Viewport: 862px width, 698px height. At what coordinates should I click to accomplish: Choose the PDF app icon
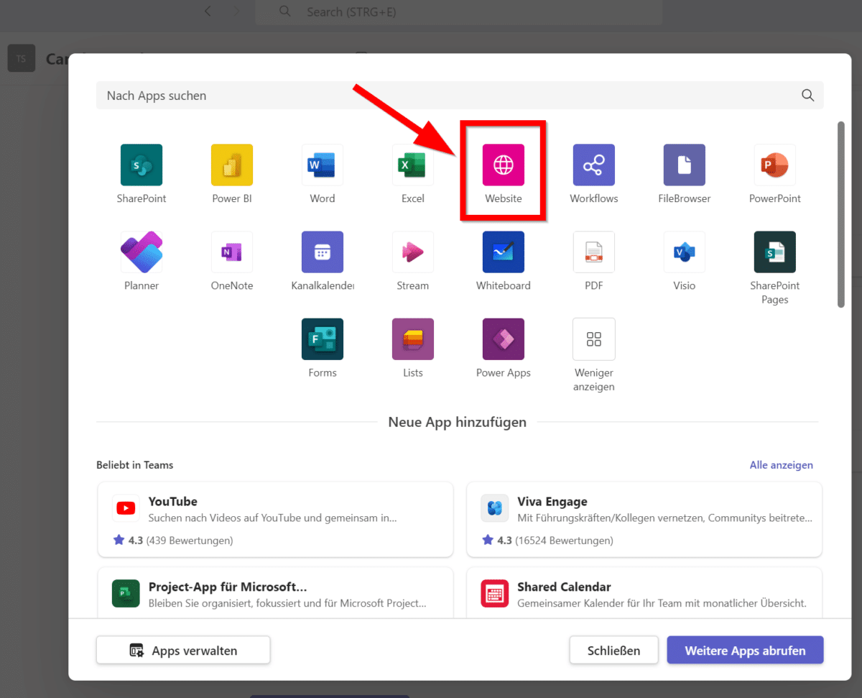pyautogui.click(x=594, y=252)
